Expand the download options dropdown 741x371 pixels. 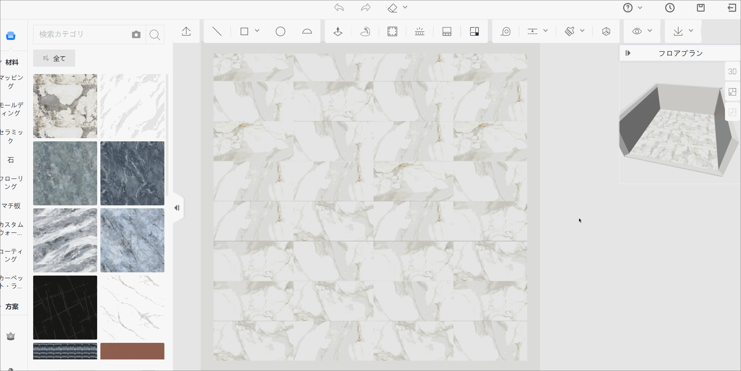click(x=691, y=31)
